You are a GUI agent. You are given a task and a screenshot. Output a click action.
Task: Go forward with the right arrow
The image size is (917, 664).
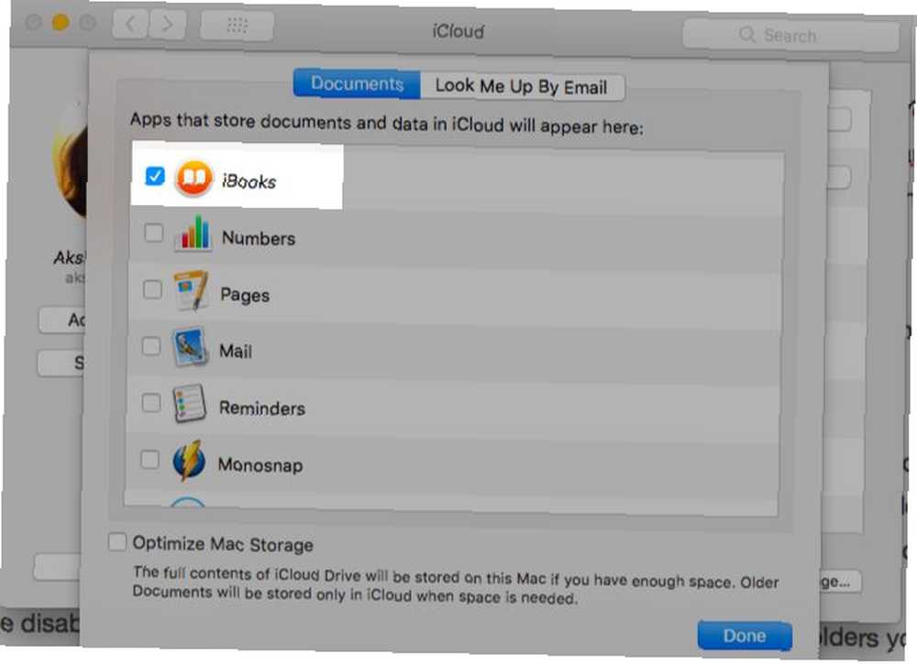167,24
